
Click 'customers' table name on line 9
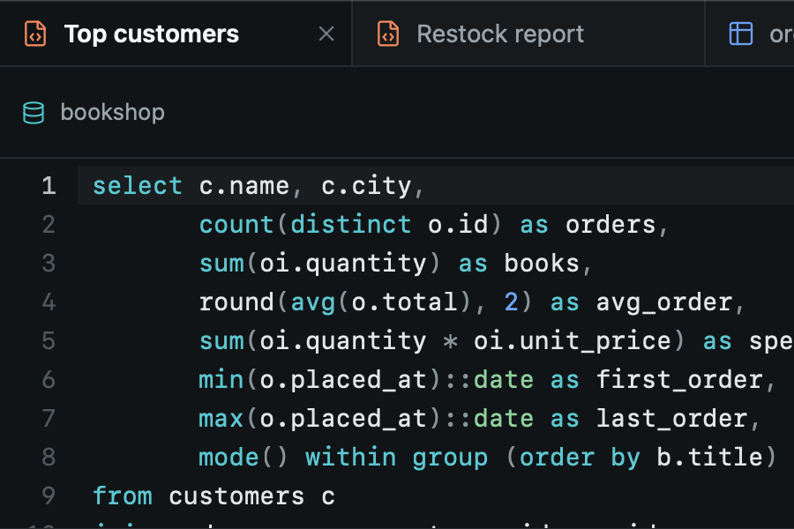coord(236,495)
